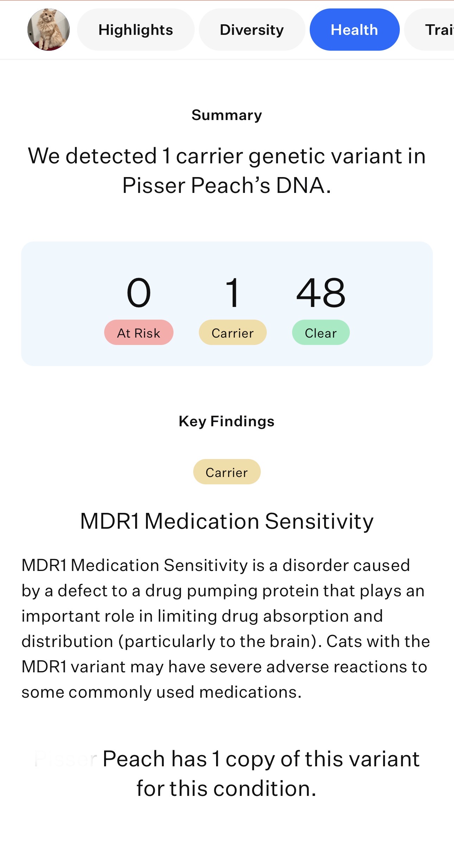Click the Key Findings section heading

pyautogui.click(x=227, y=421)
